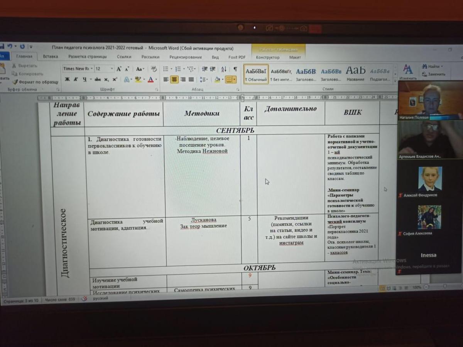
Task: Click the red font color swatch
Action: 150,80
